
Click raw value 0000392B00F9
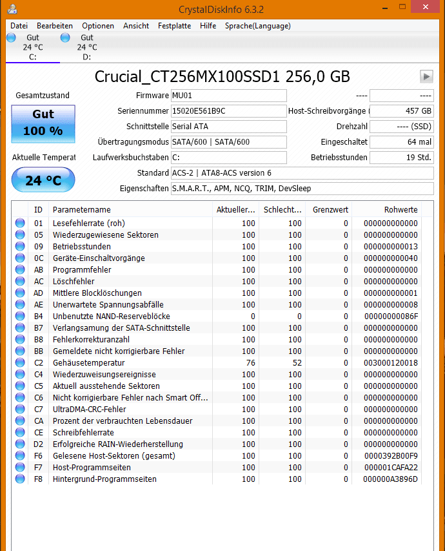391,456
